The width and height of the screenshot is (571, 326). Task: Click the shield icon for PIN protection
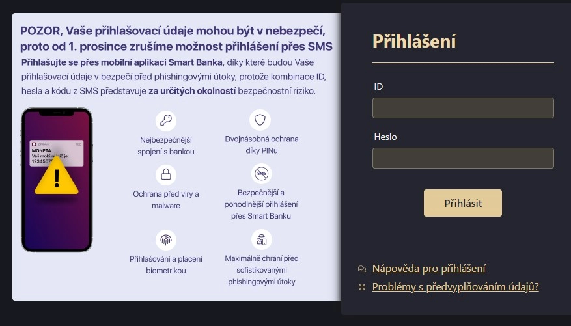pos(260,120)
